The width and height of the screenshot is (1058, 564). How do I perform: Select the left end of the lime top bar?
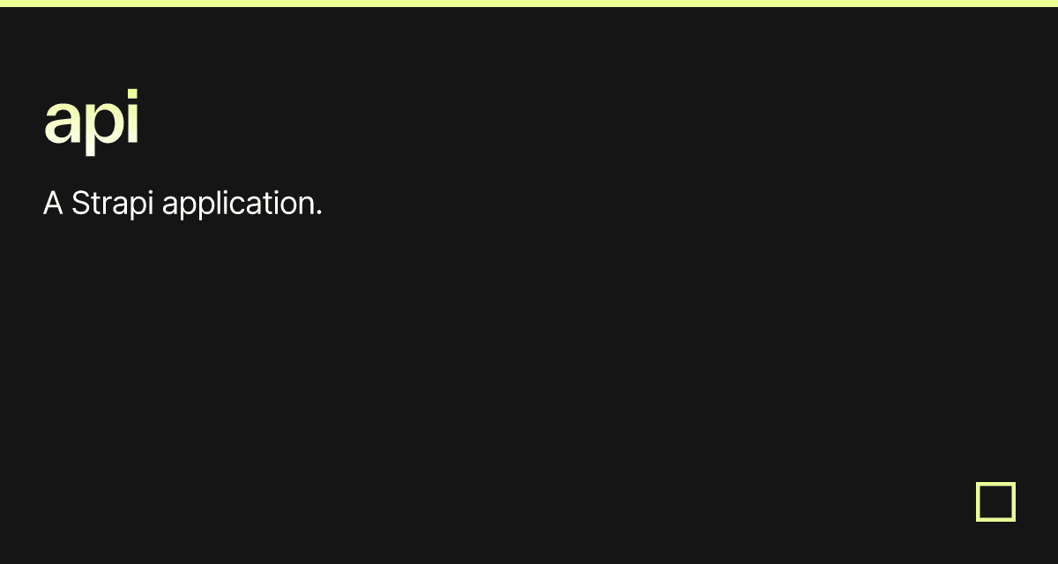coord(4,4)
